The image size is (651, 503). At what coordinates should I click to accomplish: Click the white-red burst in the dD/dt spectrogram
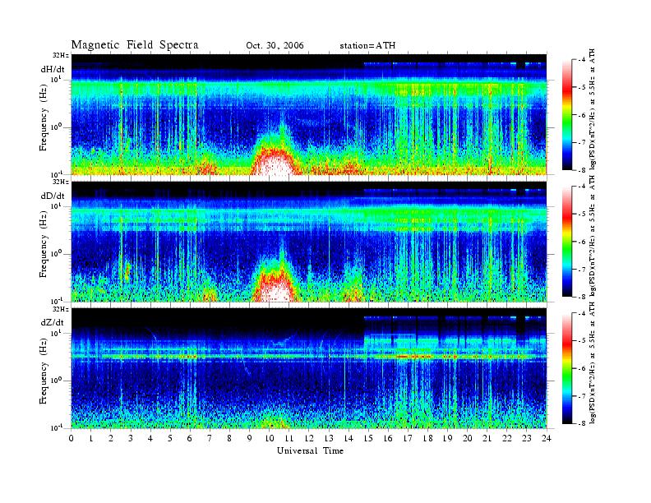tap(275, 287)
